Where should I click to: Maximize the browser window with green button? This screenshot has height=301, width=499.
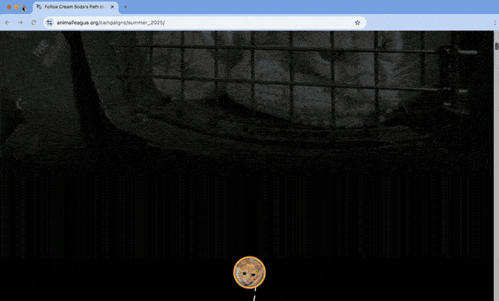[x=24, y=7]
